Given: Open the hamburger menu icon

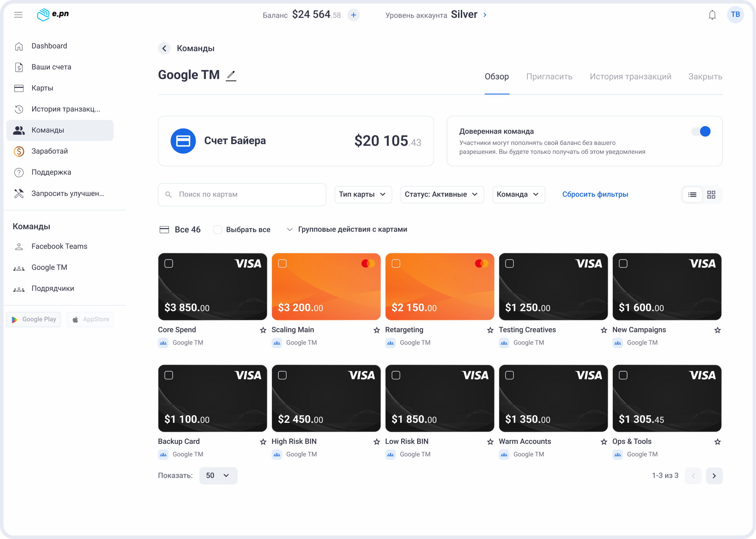Looking at the screenshot, I should click(18, 14).
